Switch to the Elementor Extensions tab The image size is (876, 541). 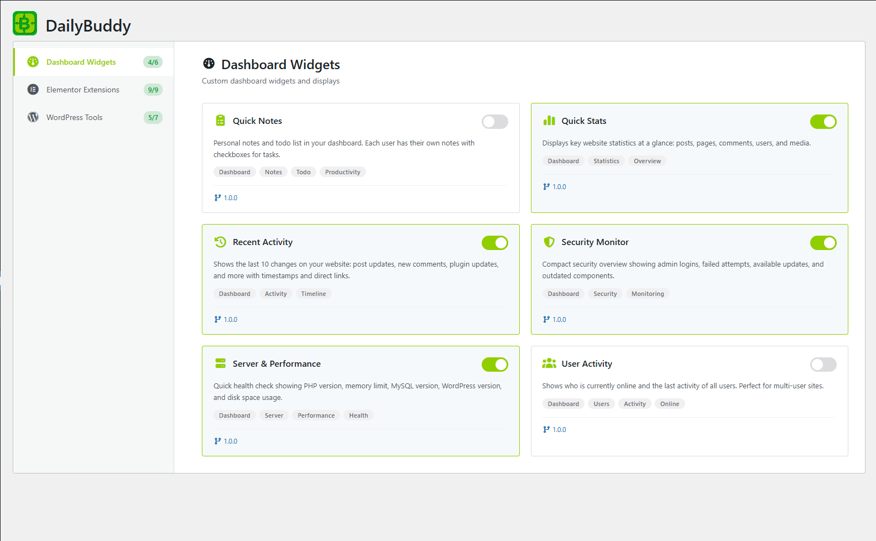pos(83,90)
